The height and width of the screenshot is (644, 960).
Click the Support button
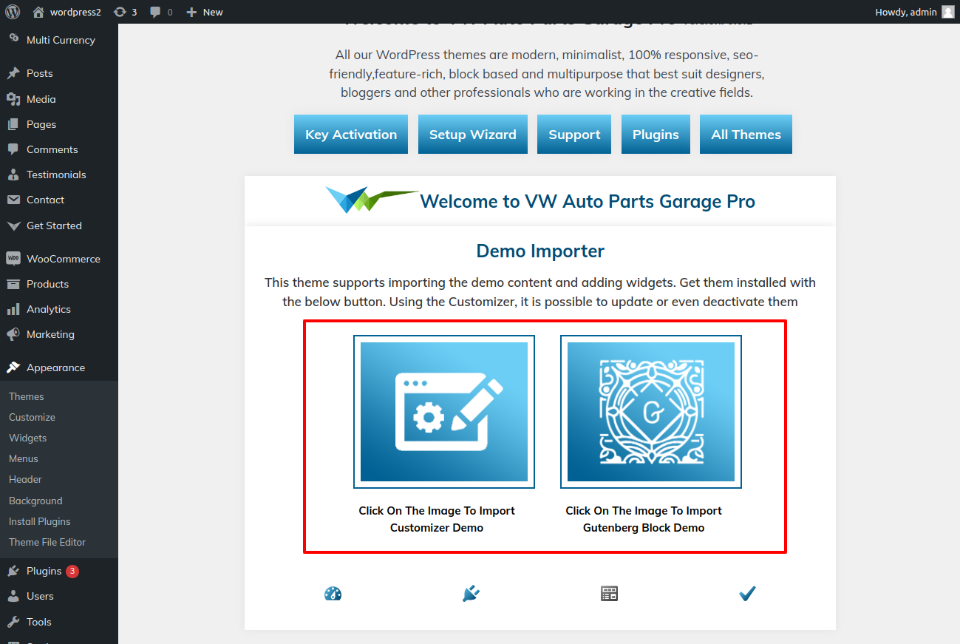(573, 135)
